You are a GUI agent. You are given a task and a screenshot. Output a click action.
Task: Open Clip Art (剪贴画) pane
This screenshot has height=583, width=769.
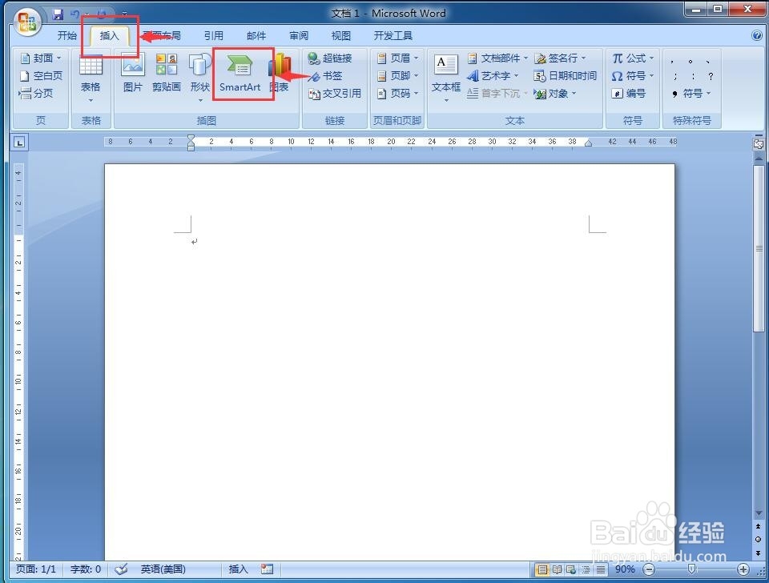click(x=167, y=74)
